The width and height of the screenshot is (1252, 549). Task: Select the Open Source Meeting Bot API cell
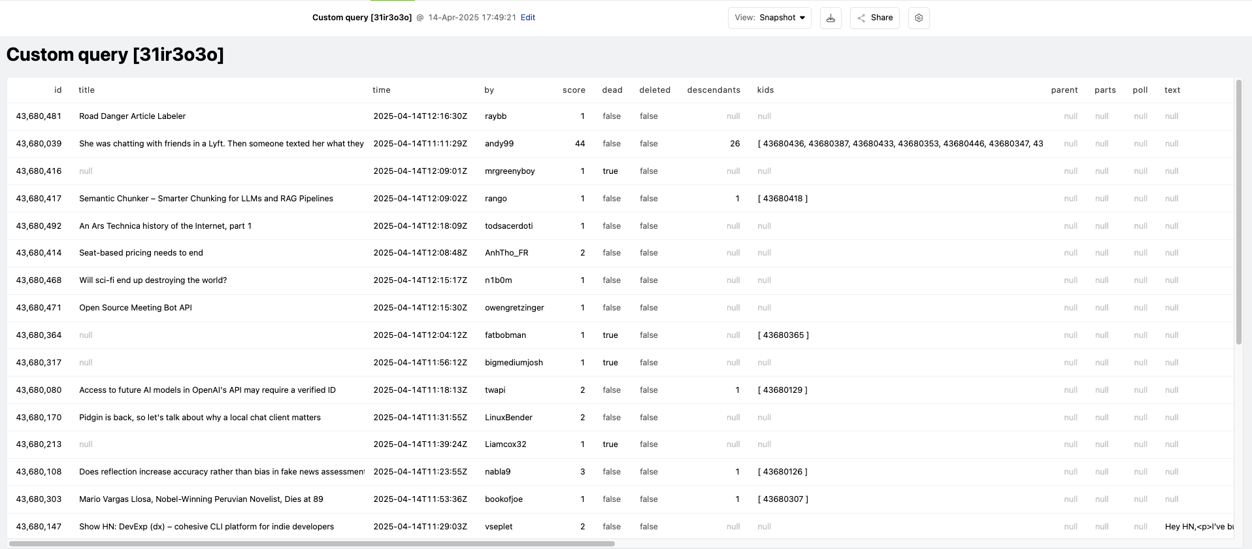(136, 308)
